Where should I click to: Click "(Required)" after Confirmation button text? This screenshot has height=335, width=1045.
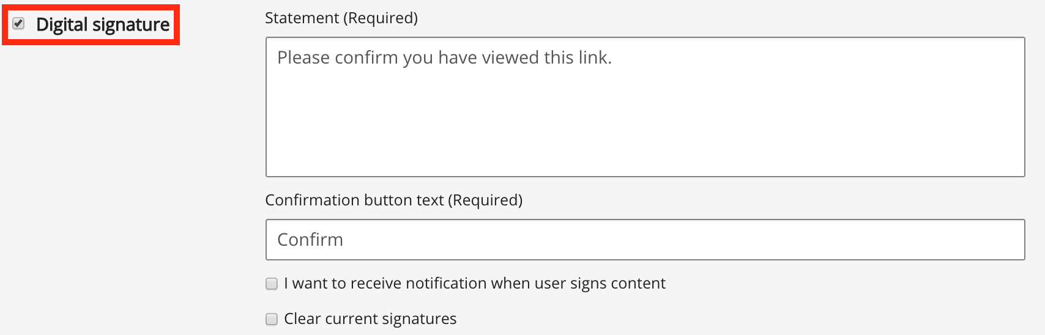click(x=485, y=200)
